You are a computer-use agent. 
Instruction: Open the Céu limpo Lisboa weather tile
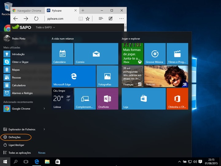pos(62,99)
